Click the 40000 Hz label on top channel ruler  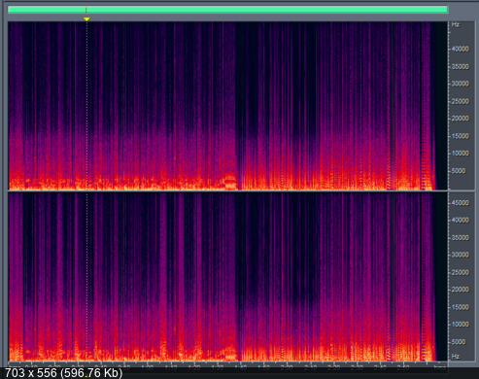click(461, 49)
